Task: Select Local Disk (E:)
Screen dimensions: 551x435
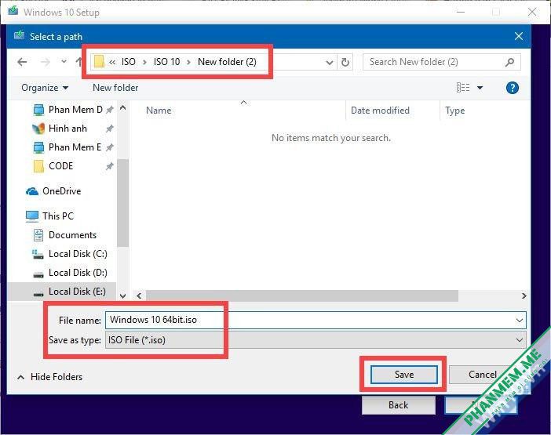Action: click(62, 292)
